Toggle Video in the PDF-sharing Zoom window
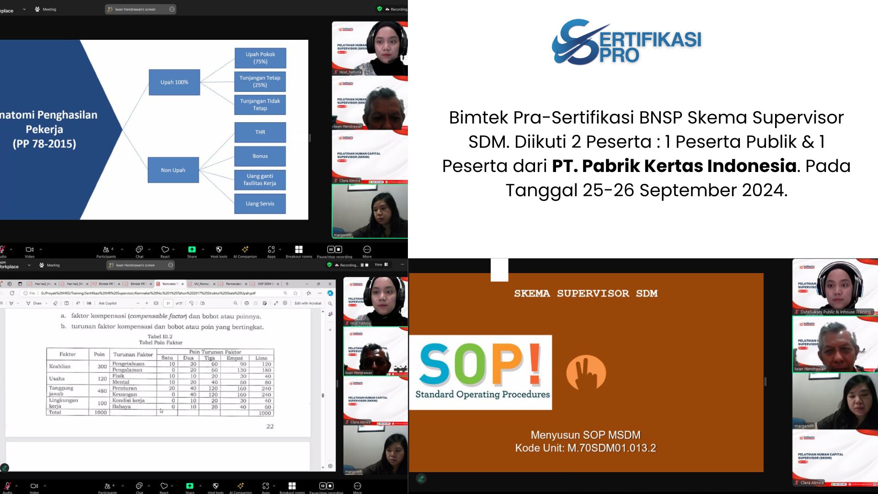The height and width of the screenshot is (494, 878). pos(34,488)
